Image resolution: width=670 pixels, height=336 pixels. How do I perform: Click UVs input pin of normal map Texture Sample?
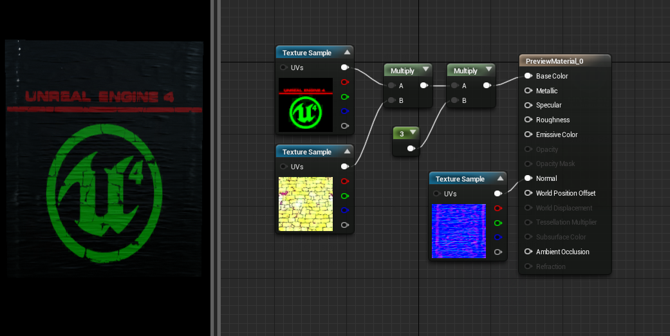pos(436,194)
